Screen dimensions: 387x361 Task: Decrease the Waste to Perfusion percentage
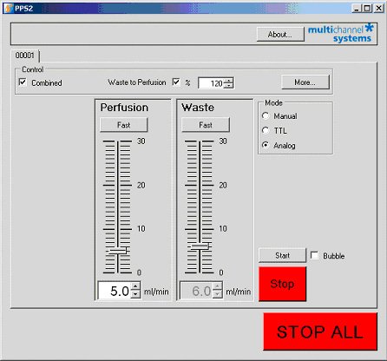(x=229, y=86)
